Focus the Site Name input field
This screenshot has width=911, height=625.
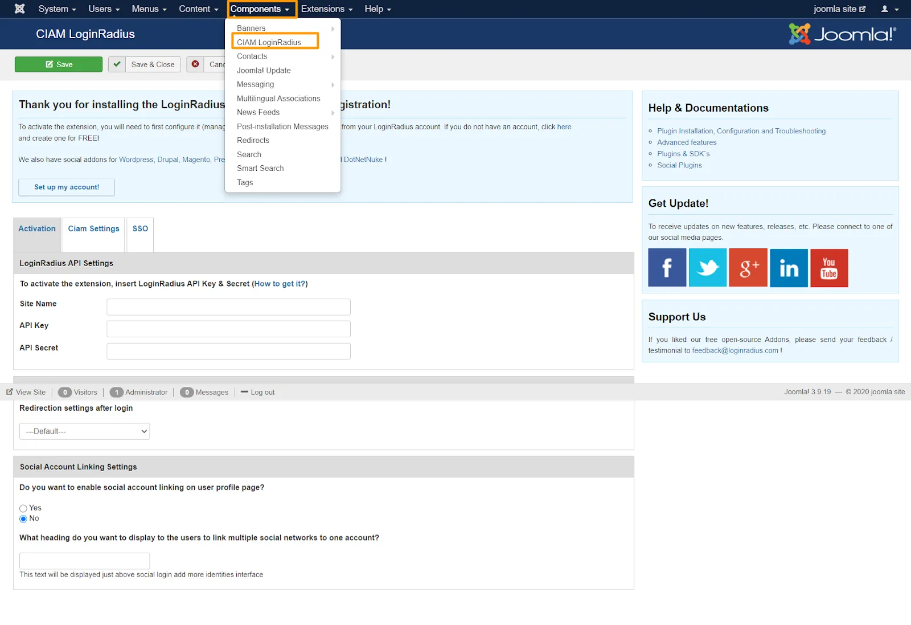[x=228, y=307]
